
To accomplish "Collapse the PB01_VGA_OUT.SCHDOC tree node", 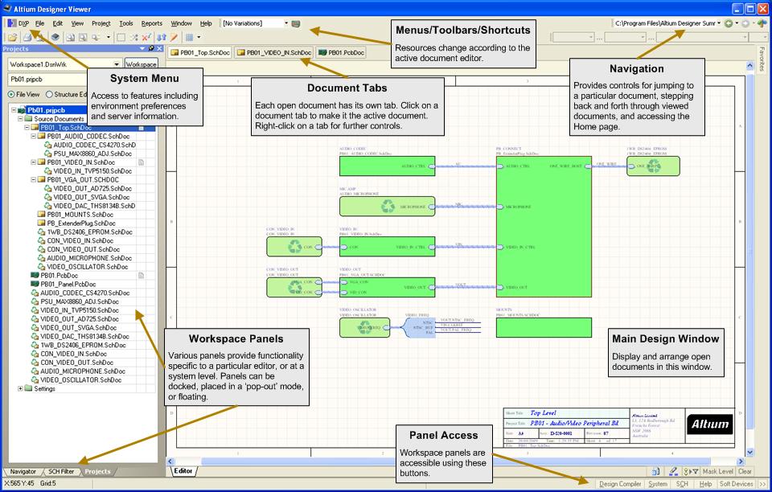I will coord(34,179).
